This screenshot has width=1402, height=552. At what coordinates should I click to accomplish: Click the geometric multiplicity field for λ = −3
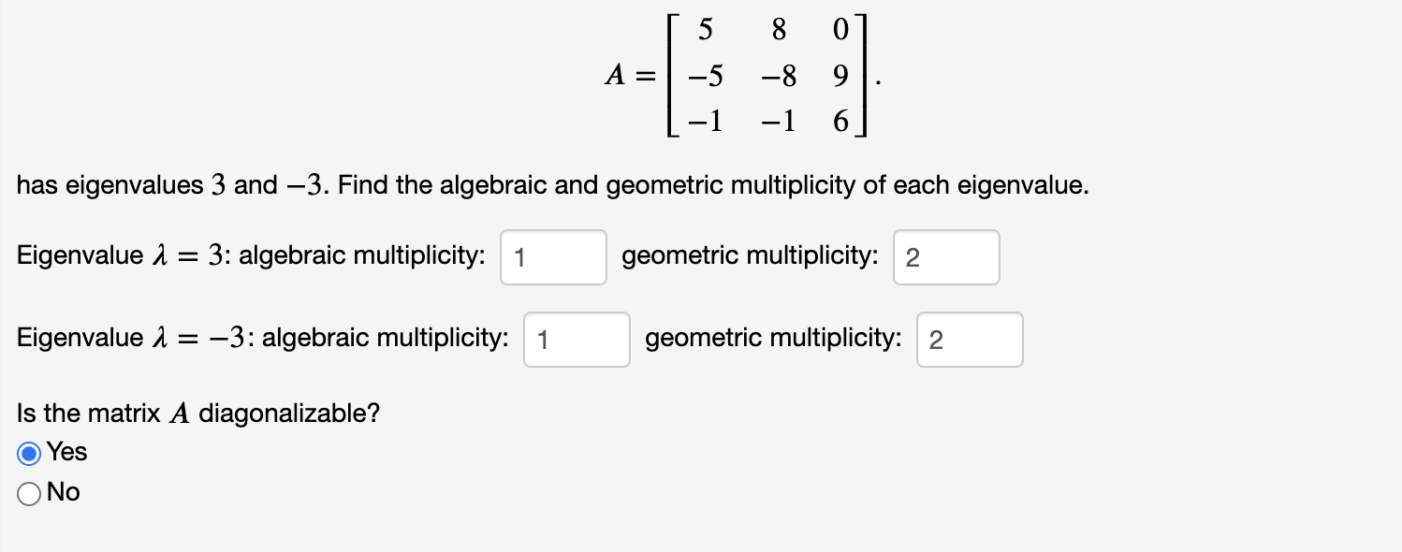point(970,340)
